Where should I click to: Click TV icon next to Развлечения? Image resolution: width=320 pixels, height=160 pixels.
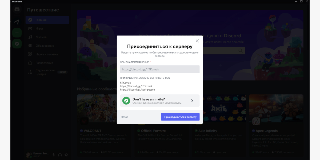[30, 63]
